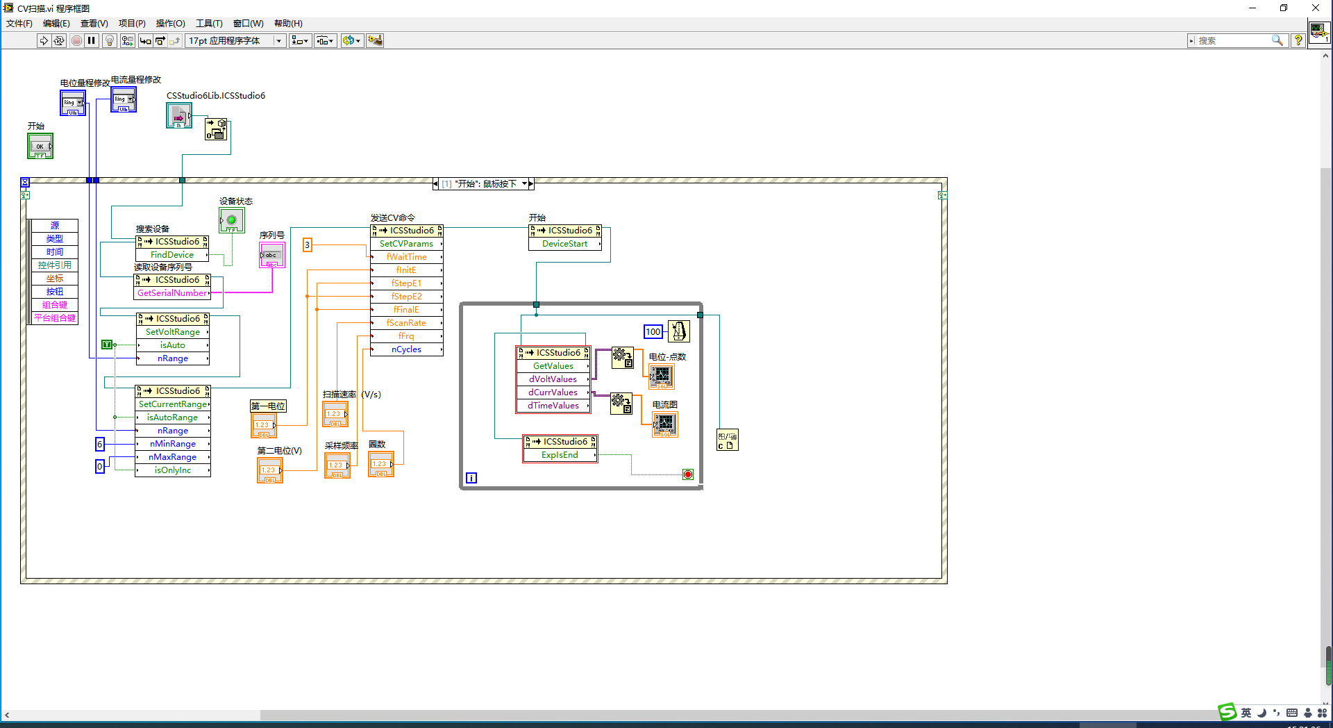Toggle the Retain Wire Values icon
This screenshot has height=728, width=1333.
[127, 41]
